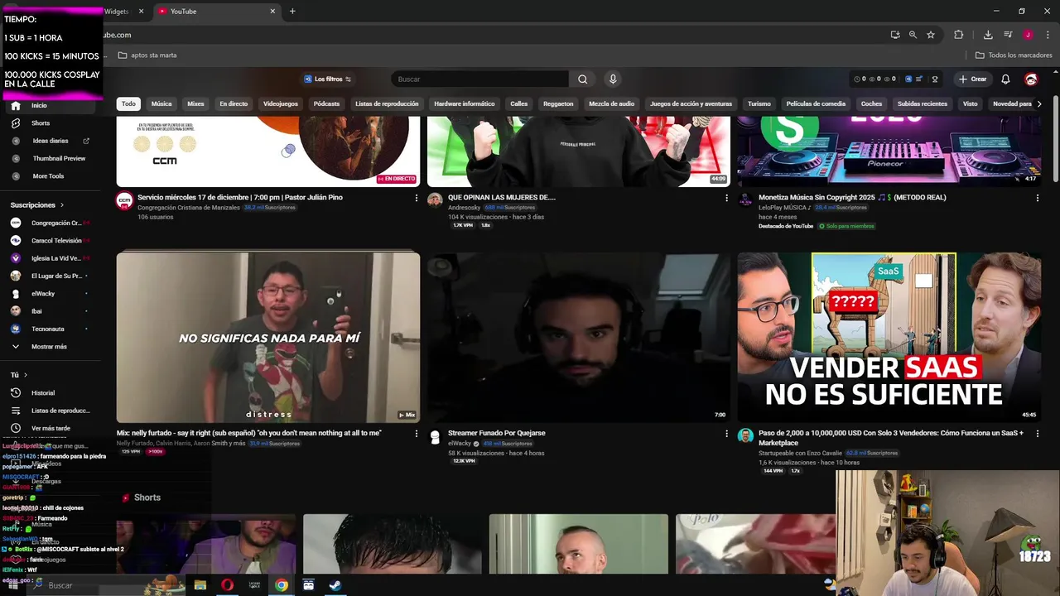1060x596 pixels.
Task: Open options menu for nelly furtado mix
Action: pos(417,434)
